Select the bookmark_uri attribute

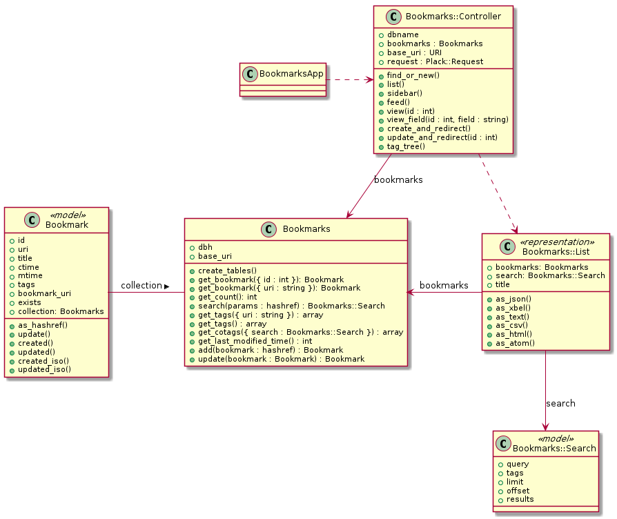44,293
